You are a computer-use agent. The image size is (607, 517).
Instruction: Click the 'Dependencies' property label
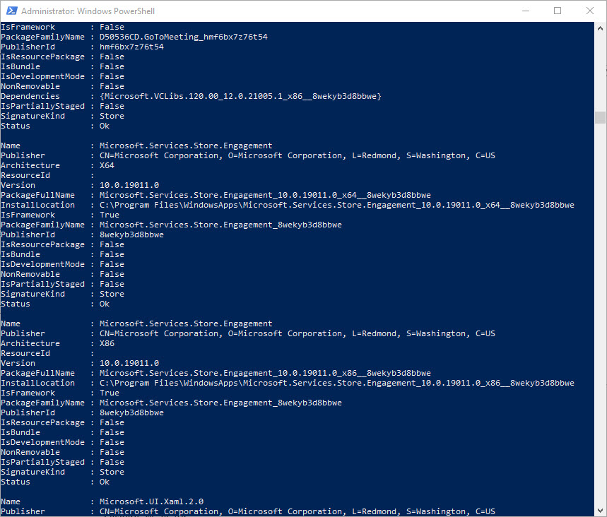30,96
